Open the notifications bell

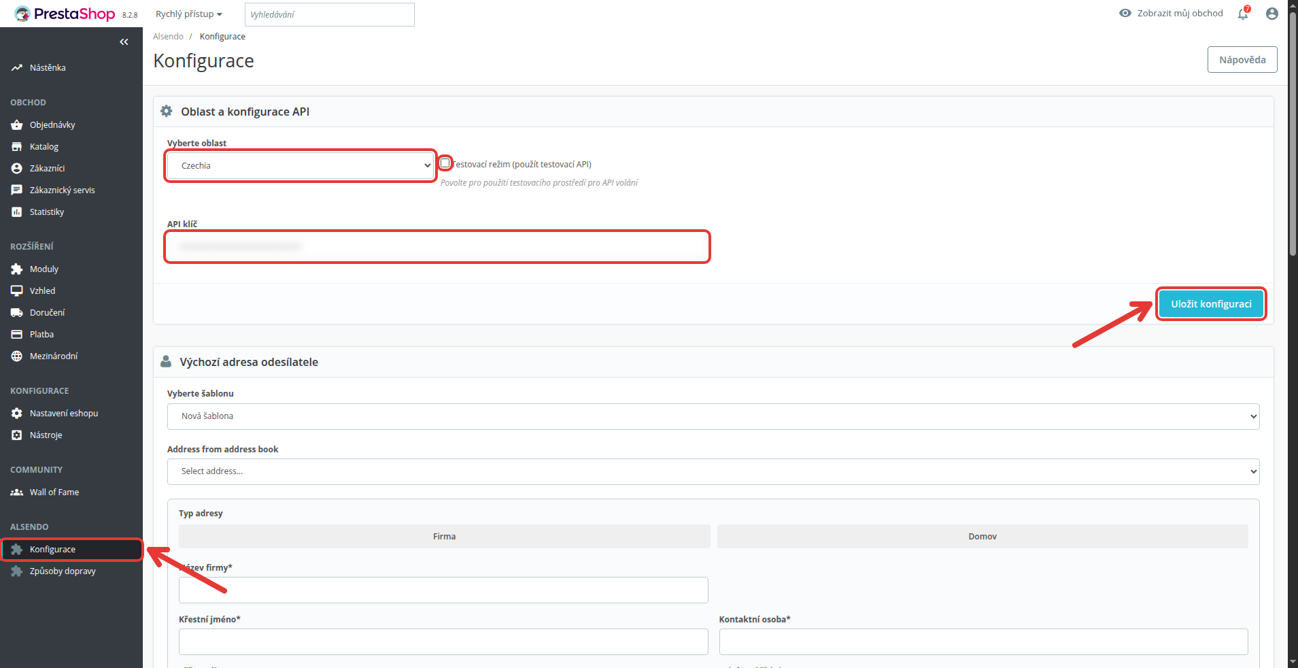(x=1243, y=14)
